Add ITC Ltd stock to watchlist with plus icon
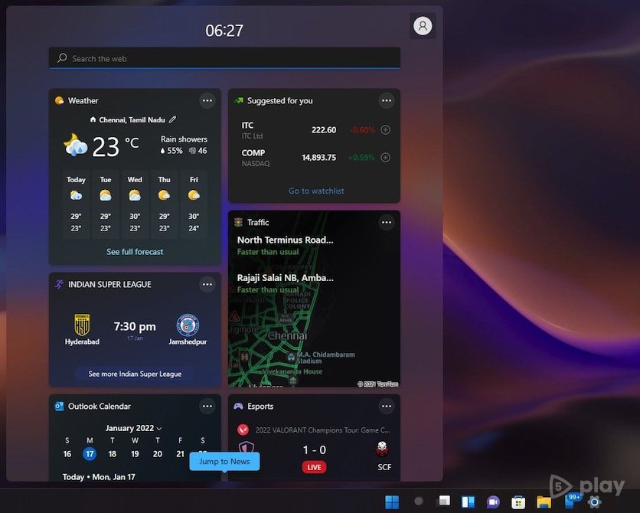Viewport: 640px width, 513px height. click(386, 129)
